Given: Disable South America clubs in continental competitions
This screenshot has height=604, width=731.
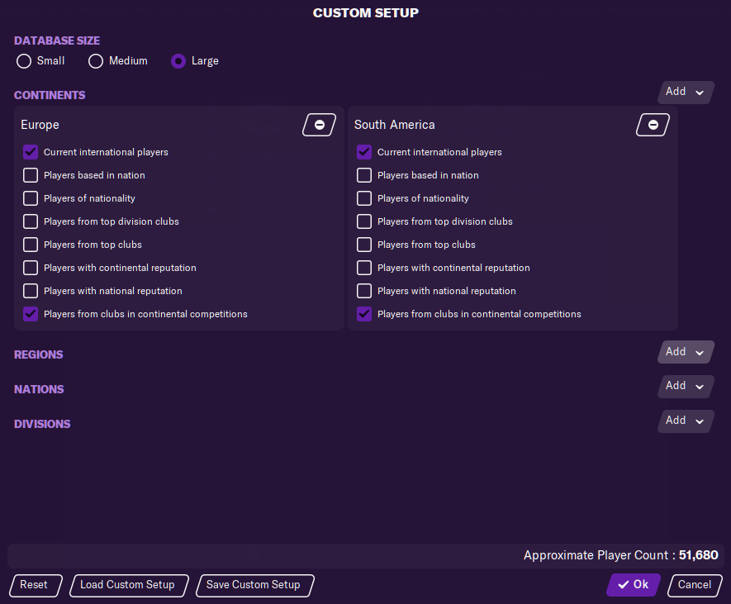Looking at the screenshot, I should coord(364,314).
